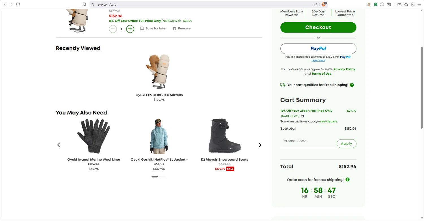
Task: Click the Remove trash icon for the cart item
Action: point(174,29)
